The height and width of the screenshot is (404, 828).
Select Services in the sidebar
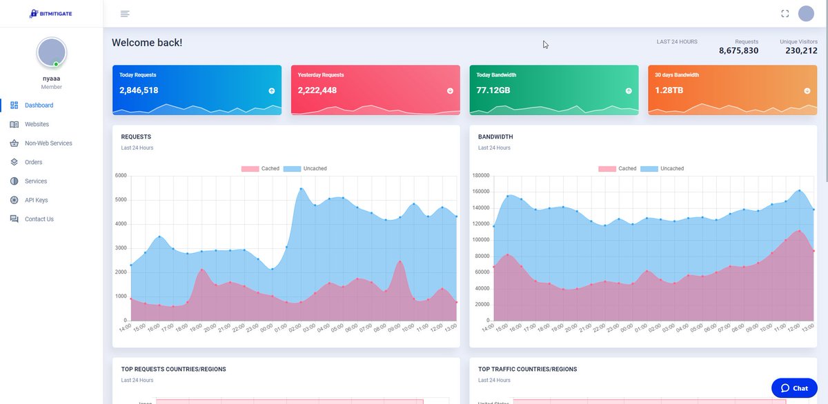coord(36,181)
